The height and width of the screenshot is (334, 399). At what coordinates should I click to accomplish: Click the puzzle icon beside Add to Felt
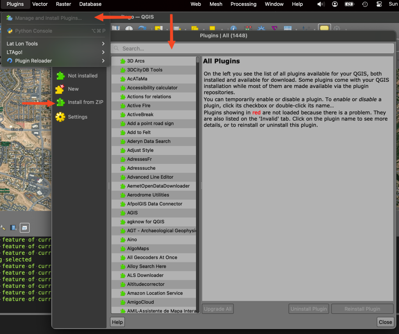point(123,132)
